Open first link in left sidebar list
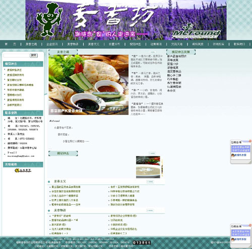The image size is (252, 249). [x=14, y=70]
